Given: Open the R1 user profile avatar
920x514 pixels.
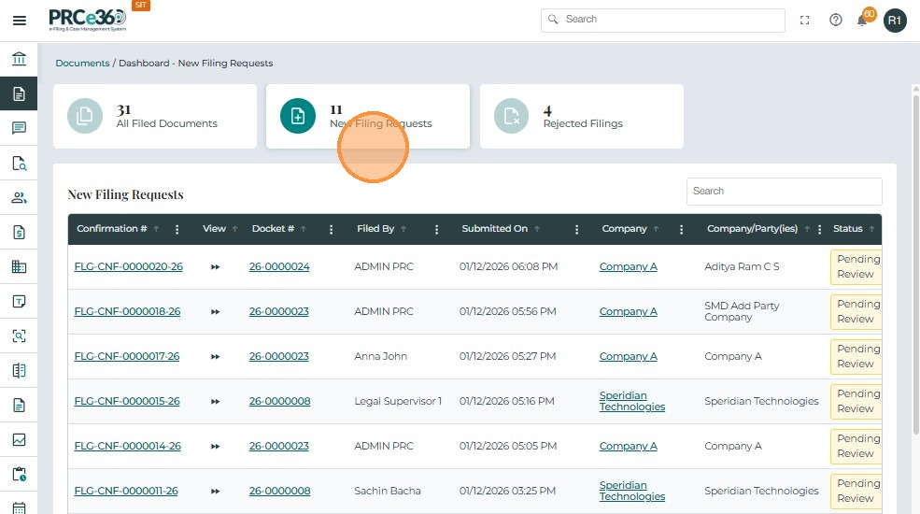Looking at the screenshot, I should point(895,20).
